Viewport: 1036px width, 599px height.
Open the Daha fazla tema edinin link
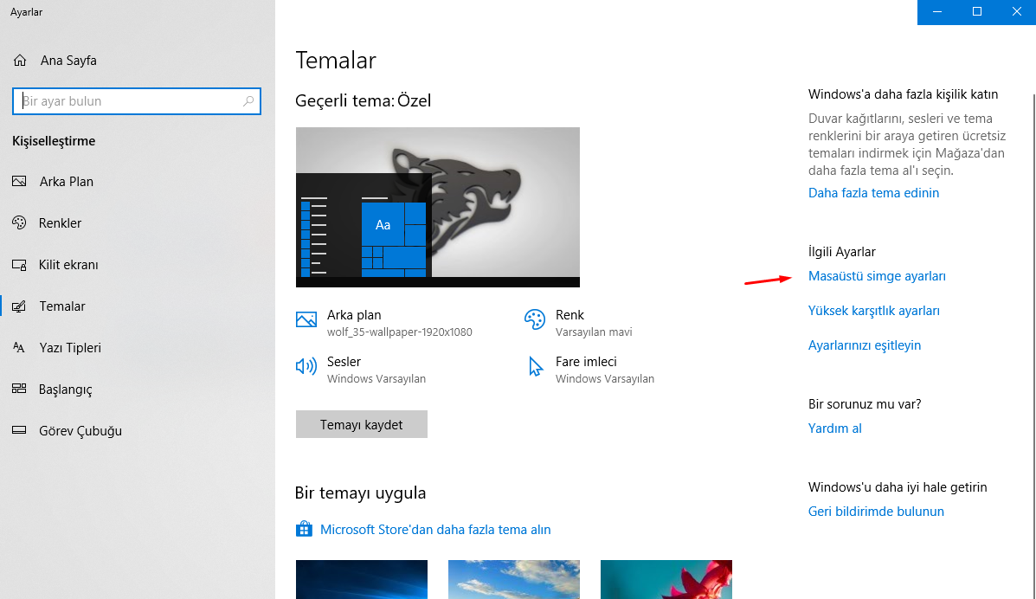coord(873,193)
